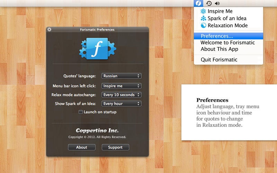Click the Relaxation Mode wave icon
The height and width of the screenshot is (173, 277).
203,25
